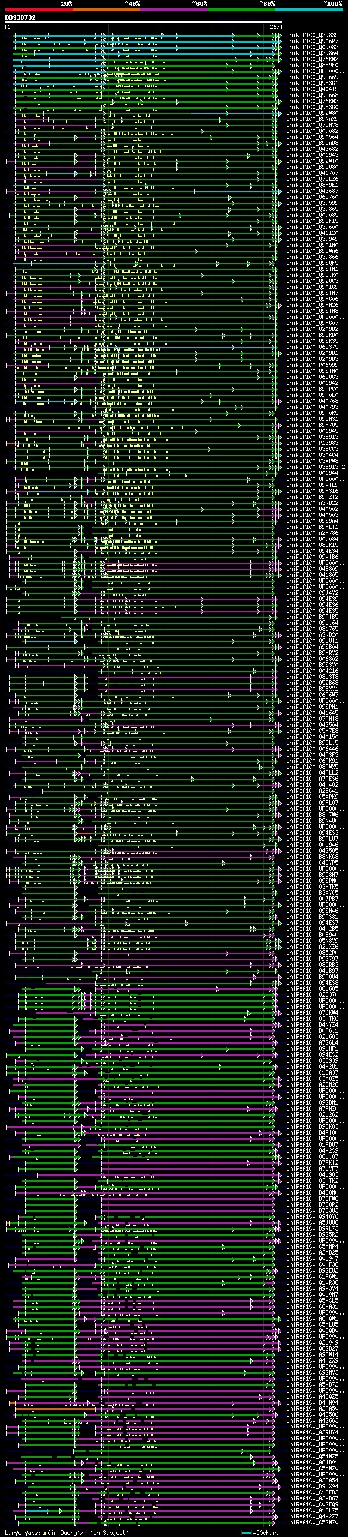The height and width of the screenshot is (1537, 348).
Task: Click hit label UniRef100_Q9FSG1
Action: click(312, 83)
